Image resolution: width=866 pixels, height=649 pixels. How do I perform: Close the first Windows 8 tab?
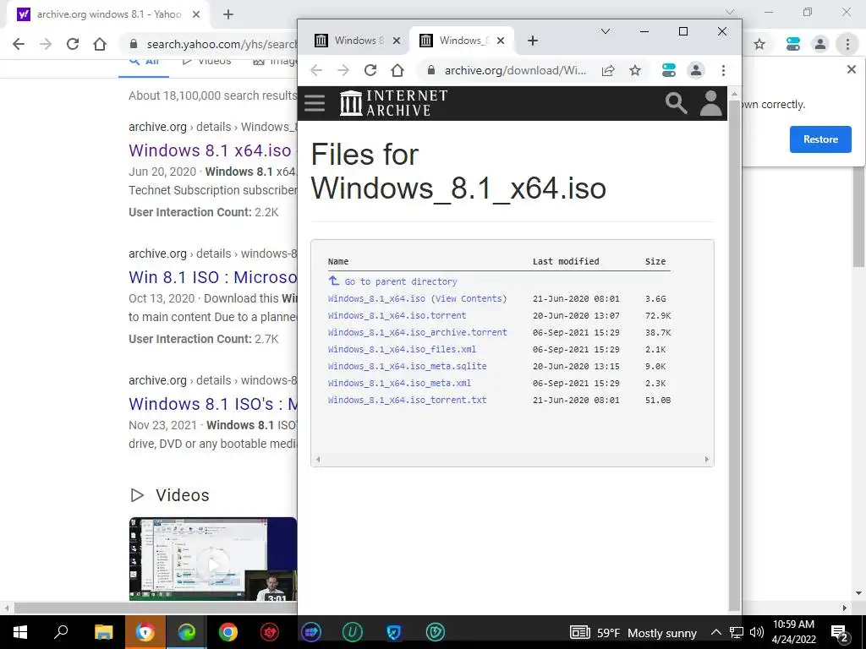coord(396,41)
